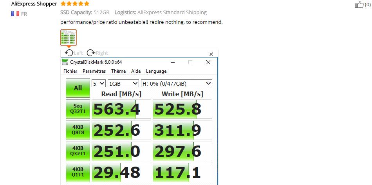Click the Write [MB/s] column header
Viewport: 372px width, 185px height.
click(x=182, y=94)
